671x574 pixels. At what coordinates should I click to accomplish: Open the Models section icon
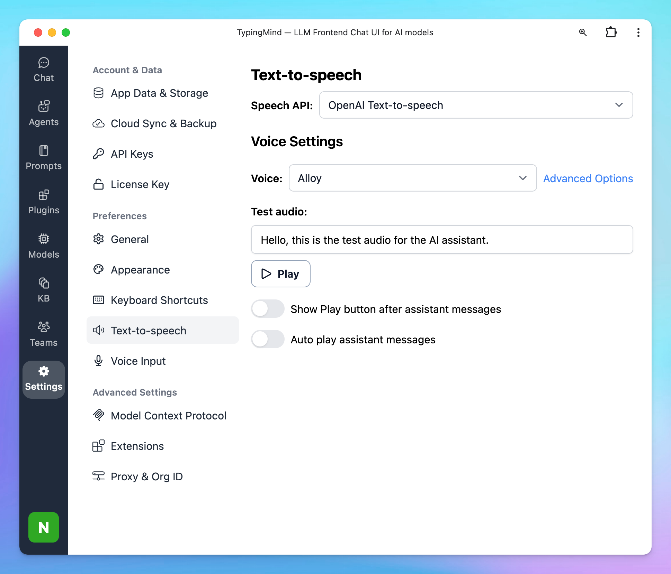pyautogui.click(x=44, y=246)
